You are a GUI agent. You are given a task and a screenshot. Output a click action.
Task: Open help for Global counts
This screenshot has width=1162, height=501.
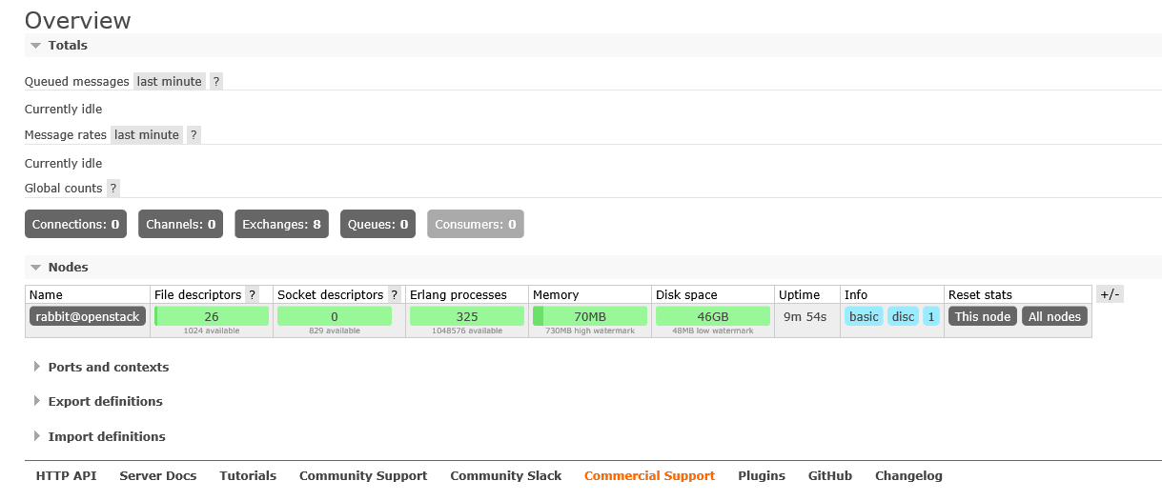click(113, 189)
